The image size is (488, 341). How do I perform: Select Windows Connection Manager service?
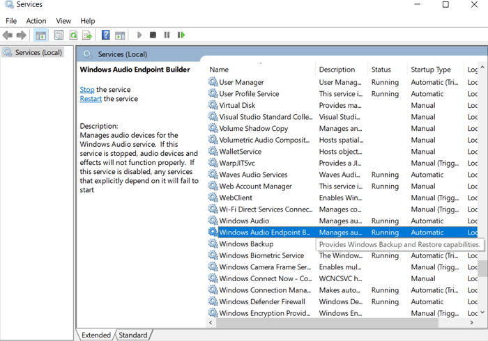coord(342,290)
